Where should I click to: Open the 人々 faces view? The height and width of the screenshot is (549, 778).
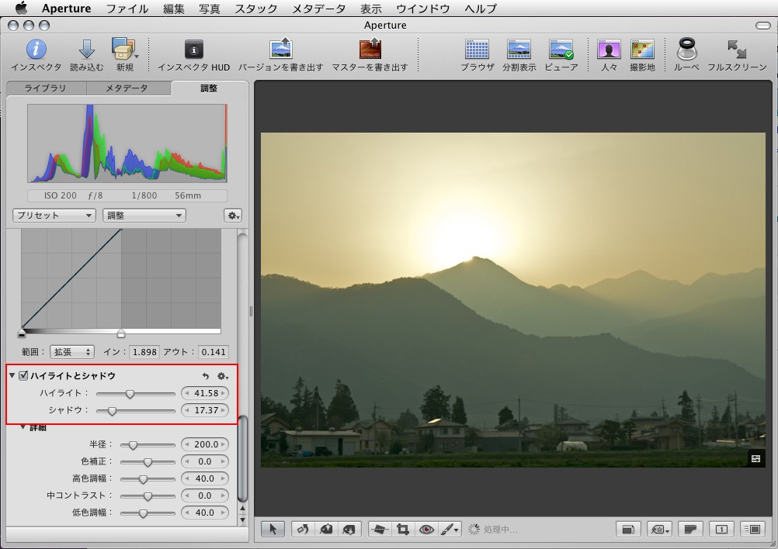(609, 50)
